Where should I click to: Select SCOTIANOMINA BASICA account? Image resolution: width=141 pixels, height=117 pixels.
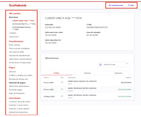pos(22,28)
